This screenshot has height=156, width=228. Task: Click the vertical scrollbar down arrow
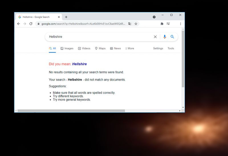point(183,108)
